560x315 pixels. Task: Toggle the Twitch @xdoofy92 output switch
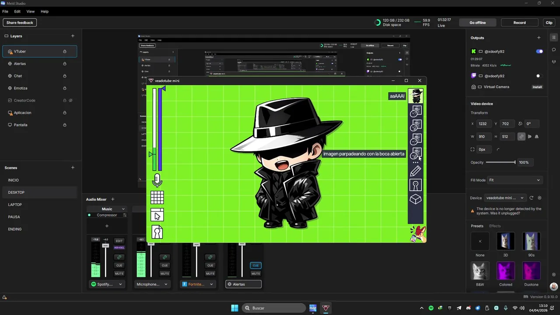pos(539,76)
